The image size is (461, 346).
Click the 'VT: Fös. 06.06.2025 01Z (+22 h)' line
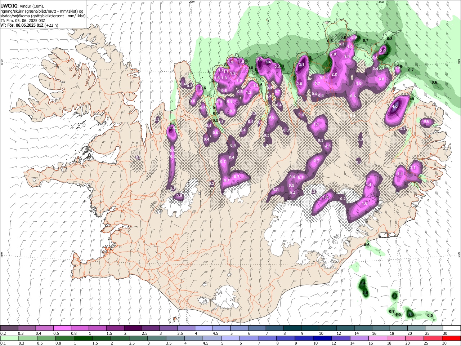[30, 25]
